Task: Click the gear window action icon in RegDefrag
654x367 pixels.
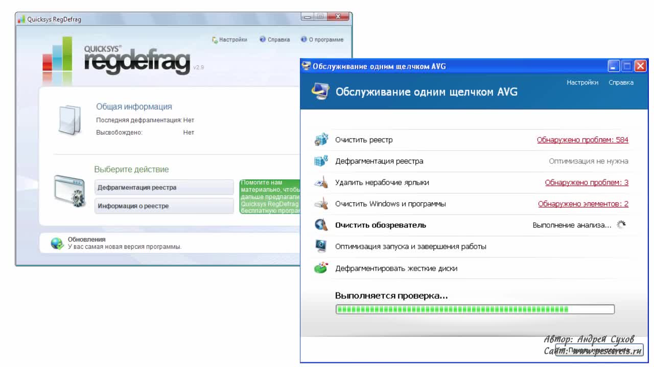Action: [x=69, y=191]
